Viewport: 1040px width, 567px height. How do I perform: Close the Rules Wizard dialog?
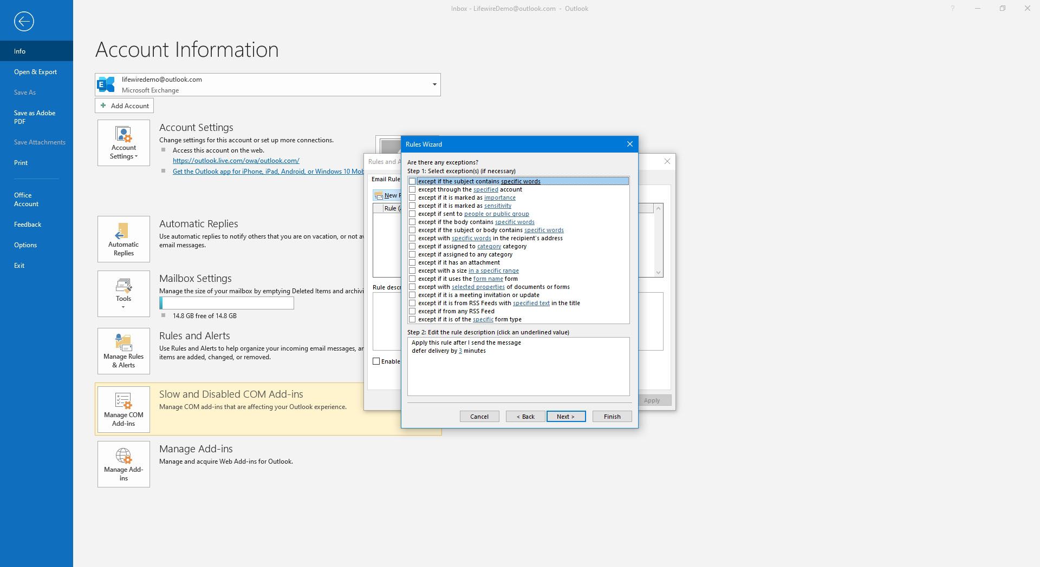tap(629, 144)
